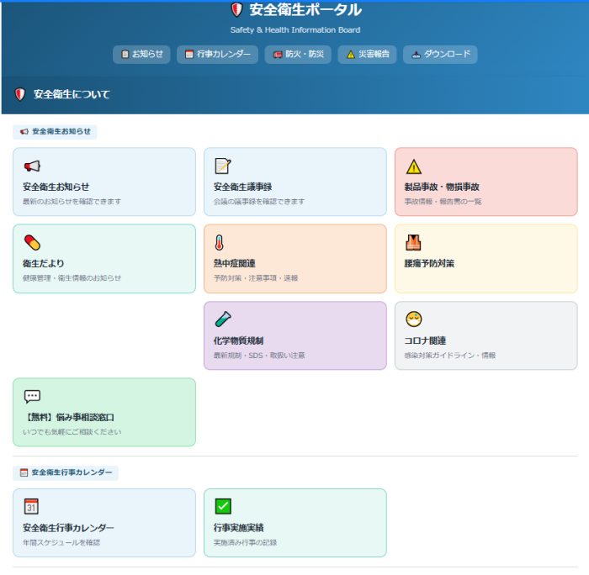Click subtitle Safety & Health Information Board
The height and width of the screenshot is (575, 589).
(x=295, y=30)
